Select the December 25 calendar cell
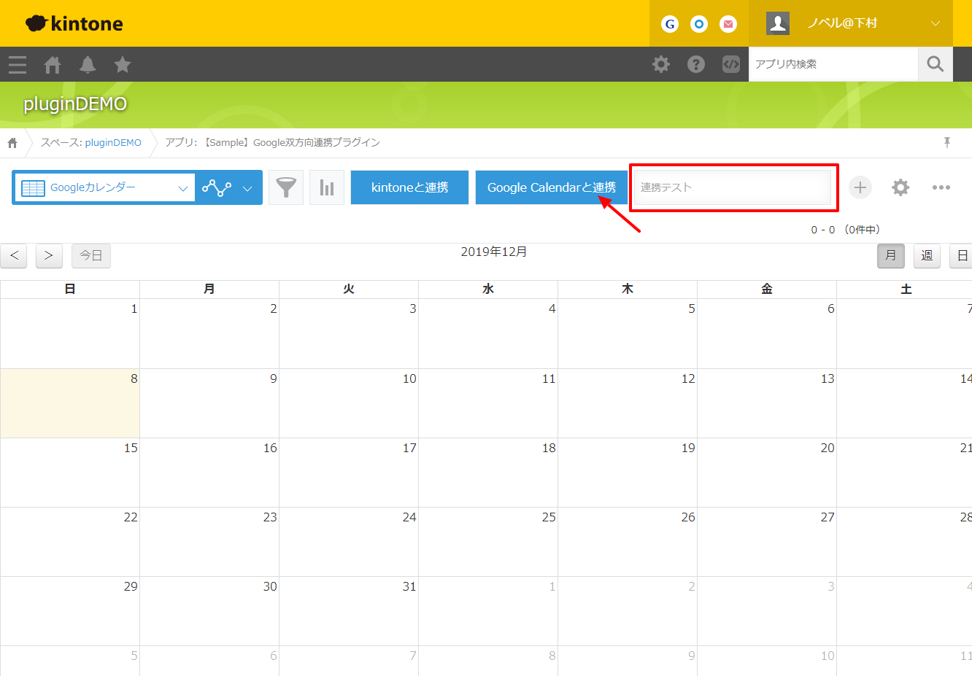Image resolution: width=972 pixels, height=676 pixels. click(488, 542)
